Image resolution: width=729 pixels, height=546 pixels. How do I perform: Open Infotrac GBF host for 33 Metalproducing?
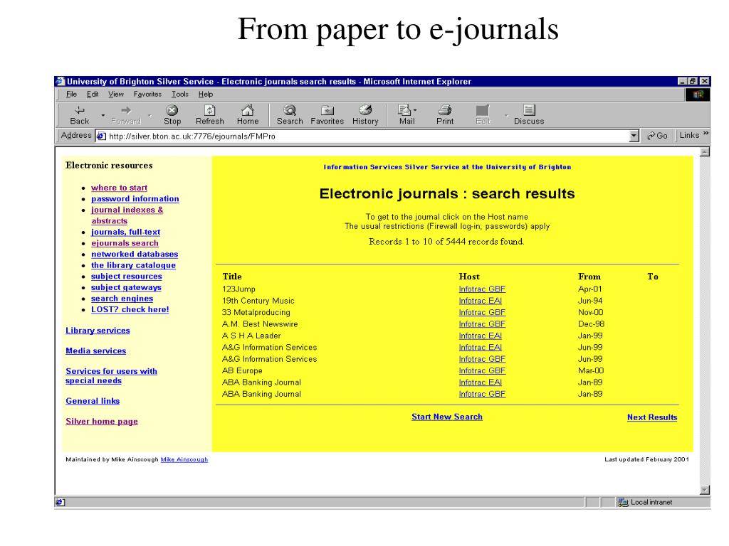point(482,313)
